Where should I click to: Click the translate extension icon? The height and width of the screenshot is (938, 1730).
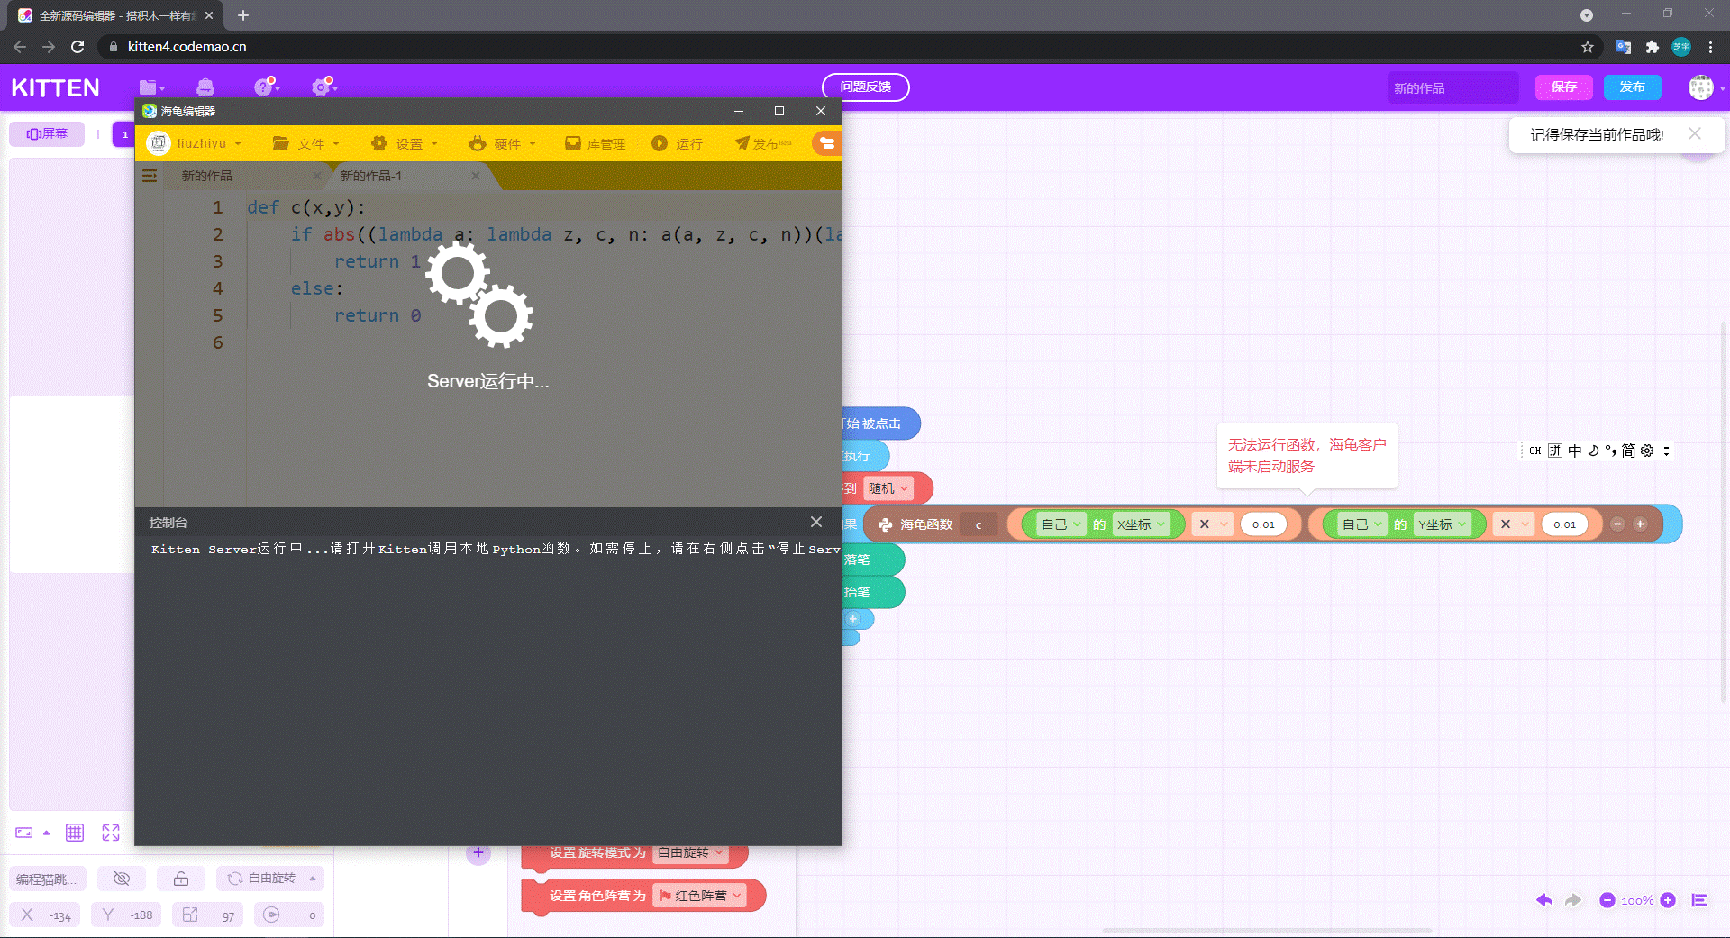click(x=1624, y=47)
